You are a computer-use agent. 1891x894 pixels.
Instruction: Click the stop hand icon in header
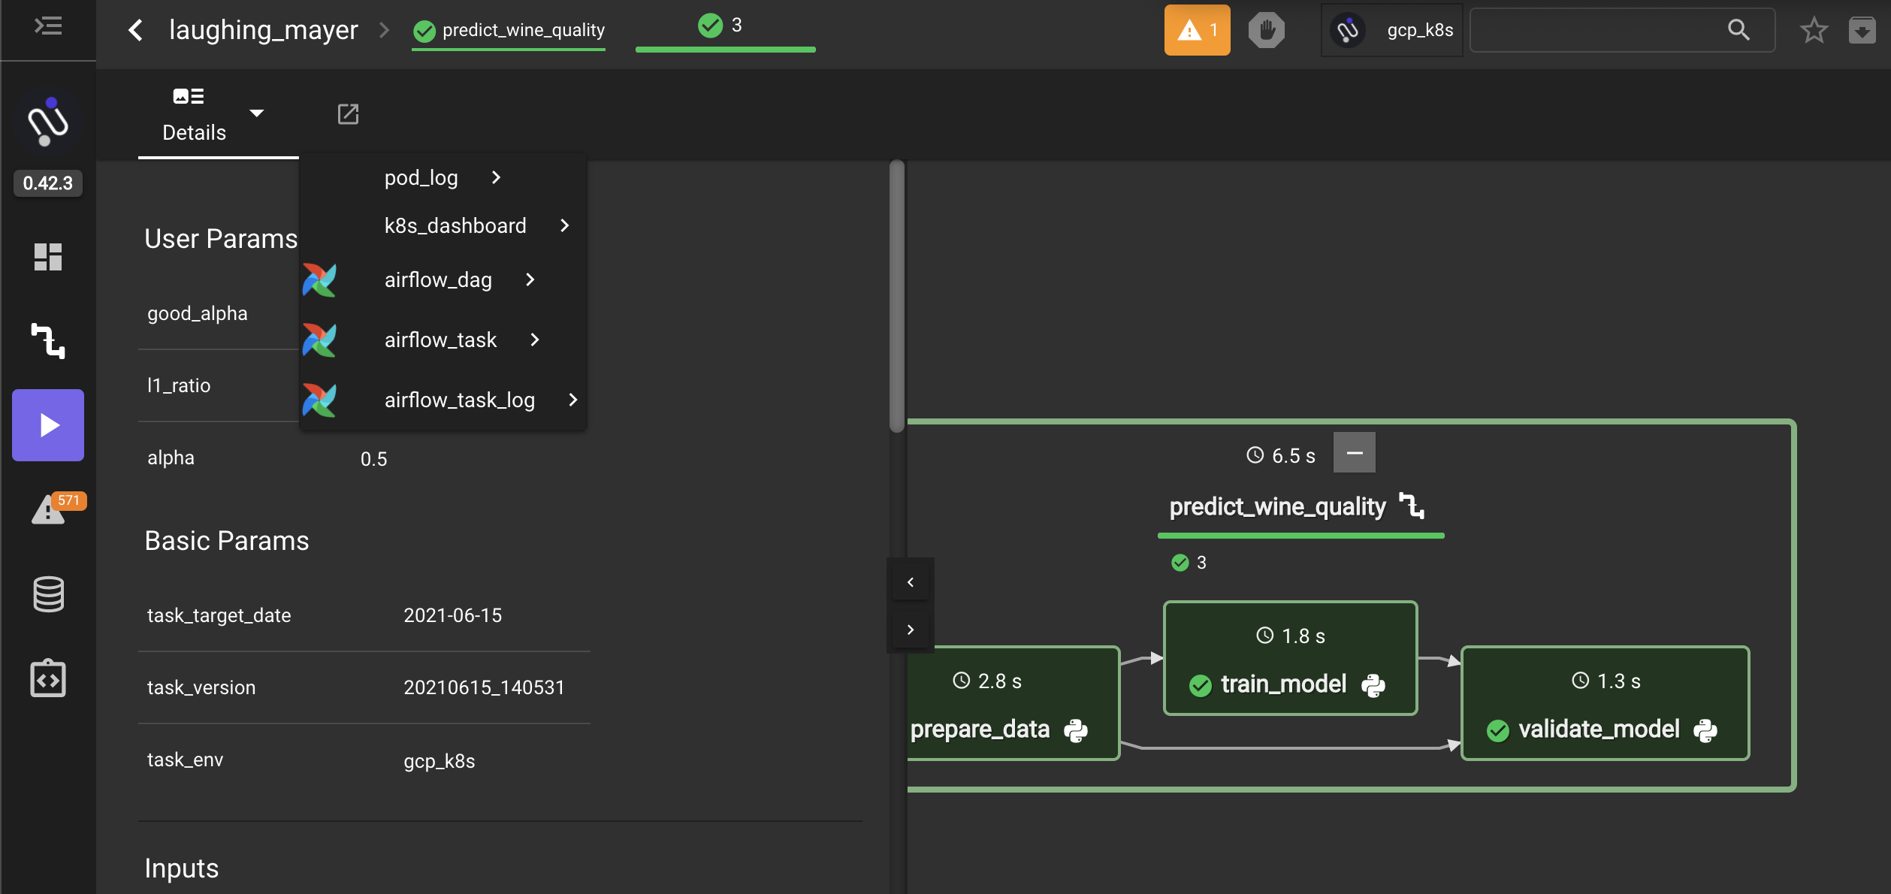point(1266,30)
